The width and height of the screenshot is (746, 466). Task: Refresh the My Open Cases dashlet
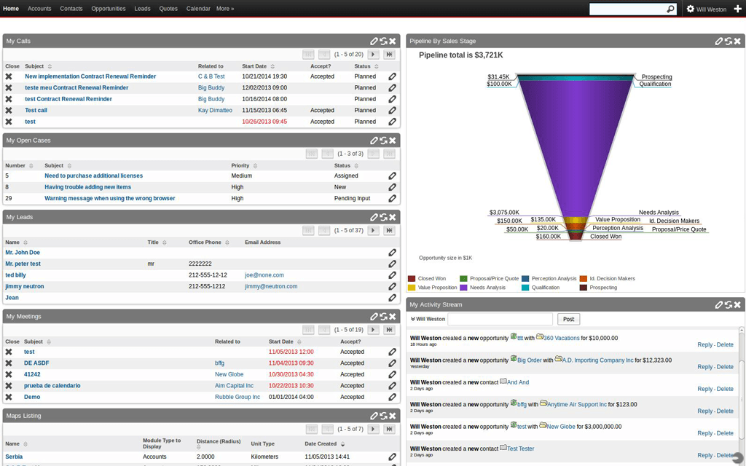[x=383, y=141]
